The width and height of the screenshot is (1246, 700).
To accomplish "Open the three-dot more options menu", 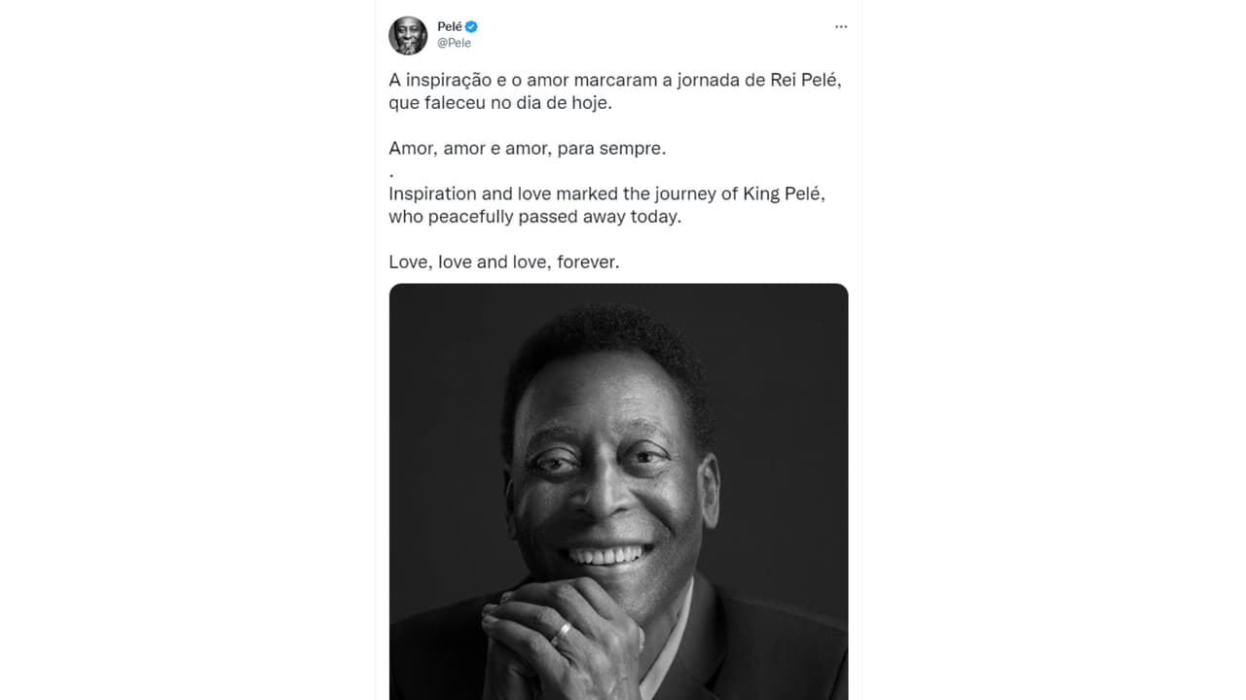I will point(841,27).
